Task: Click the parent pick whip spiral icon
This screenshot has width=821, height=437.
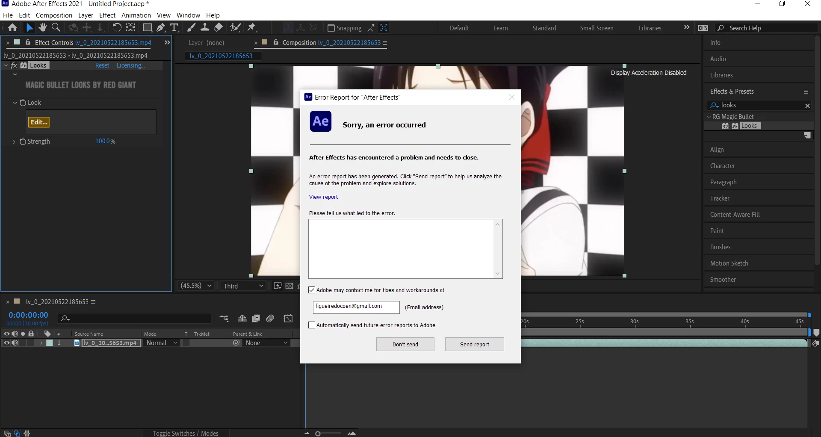Action: tap(236, 343)
